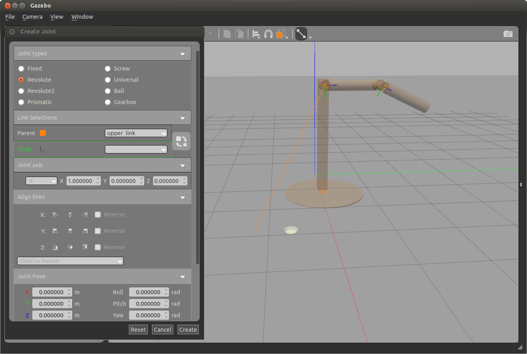The width and height of the screenshot is (527, 354).
Task: Align Z minimum icon
Action: 55,247
